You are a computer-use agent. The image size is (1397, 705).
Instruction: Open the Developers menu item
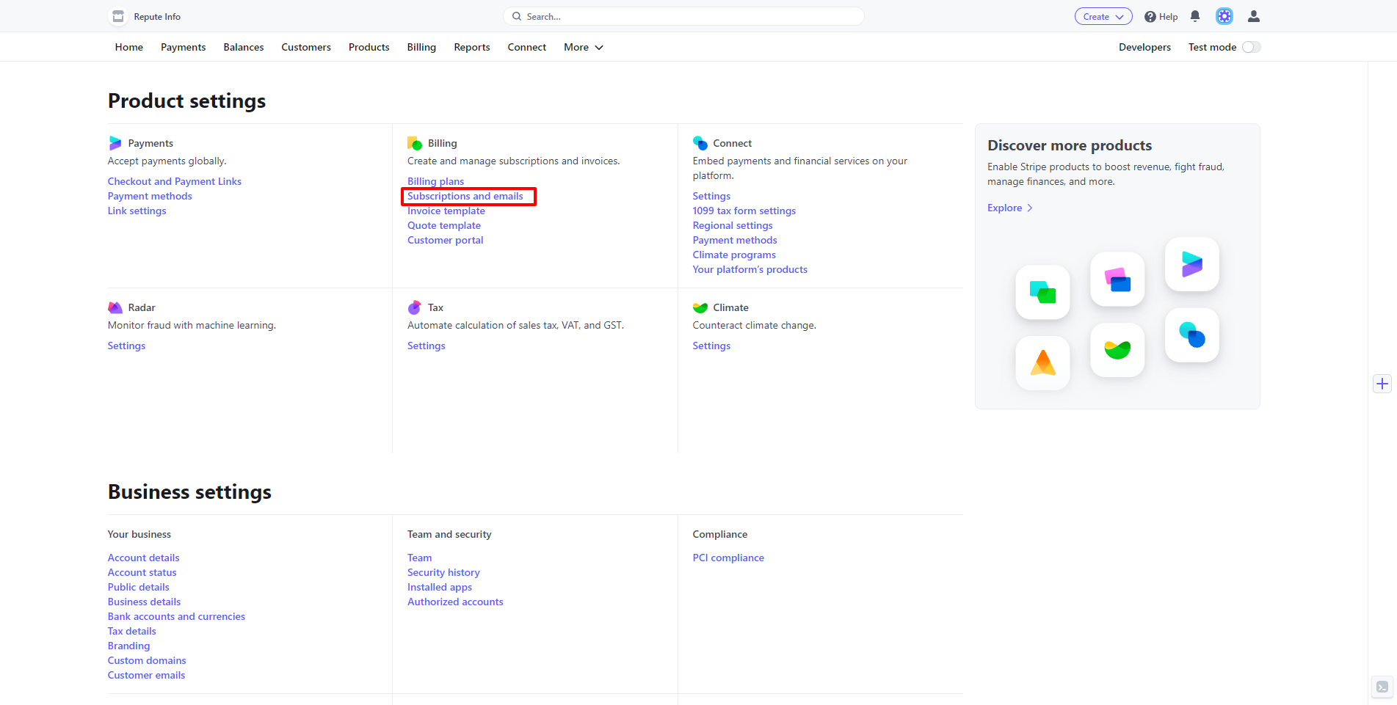(1144, 47)
